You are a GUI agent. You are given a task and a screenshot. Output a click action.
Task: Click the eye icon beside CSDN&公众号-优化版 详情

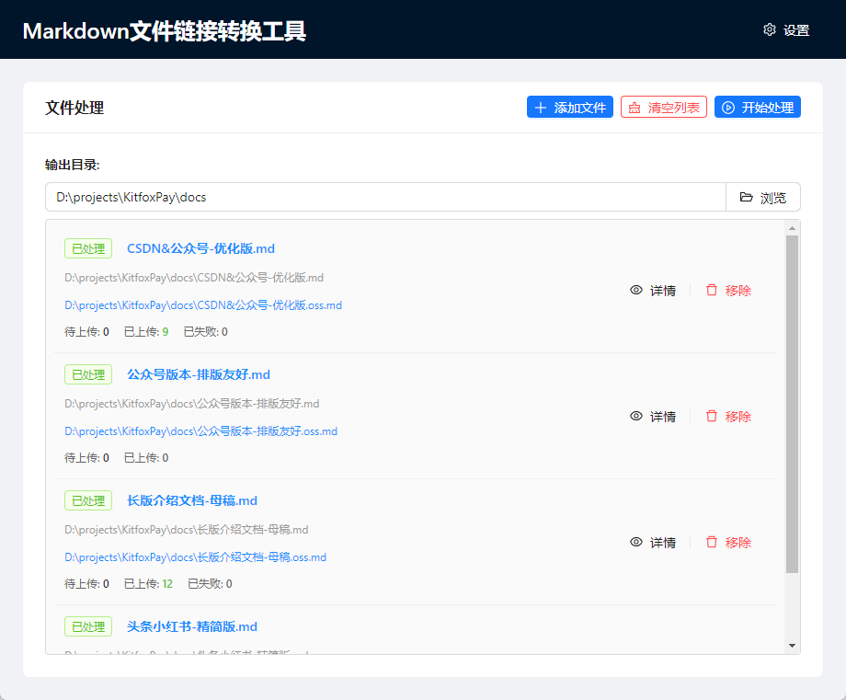(x=635, y=290)
